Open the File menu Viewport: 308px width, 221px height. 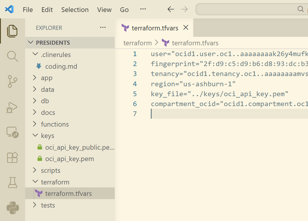click(28, 10)
